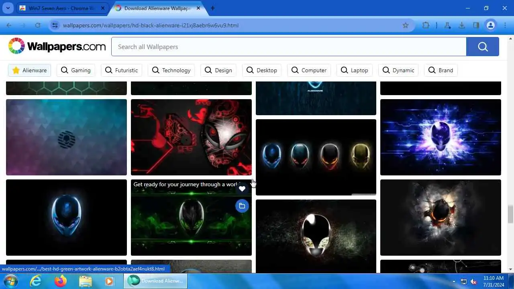The height and width of the screenshot is (289, 514).
Task: Click the muted volume tray icon
Action: pos(473,281)
